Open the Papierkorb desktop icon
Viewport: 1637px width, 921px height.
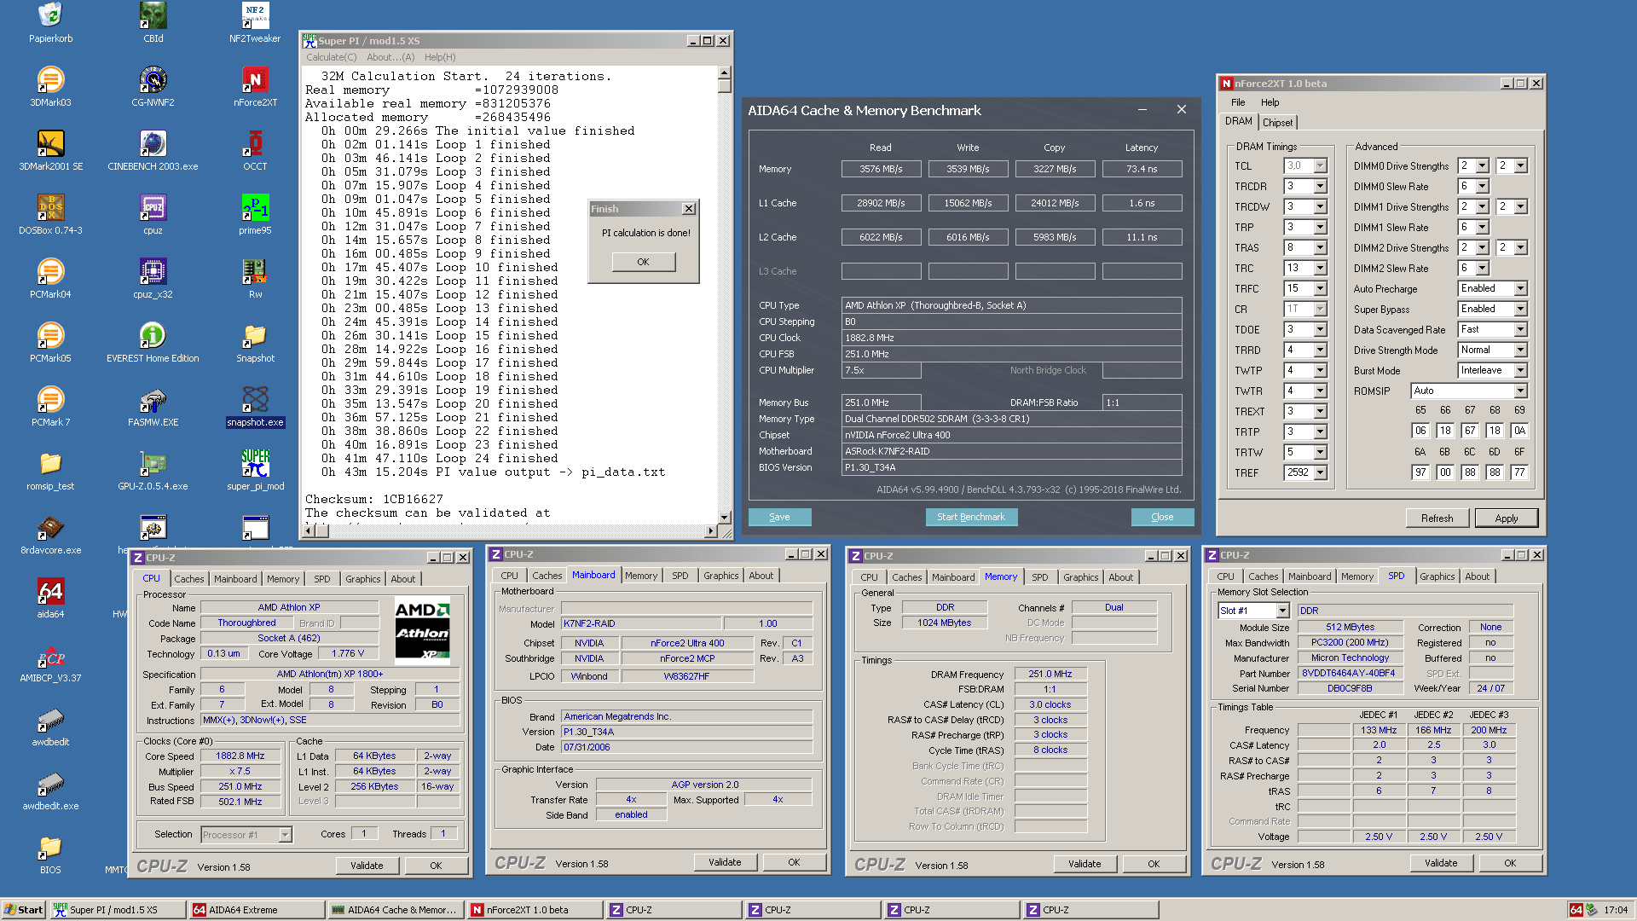[x=50, y=23]
